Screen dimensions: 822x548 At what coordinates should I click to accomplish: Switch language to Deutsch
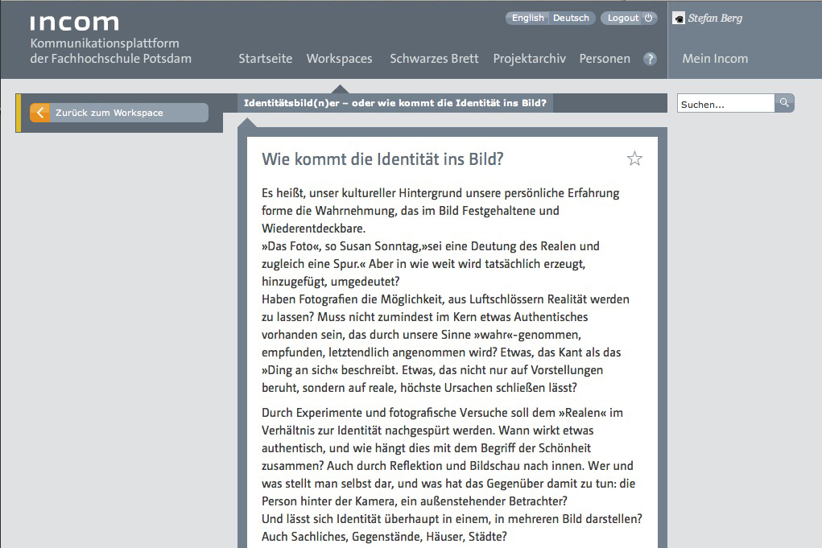click(571, 18)
